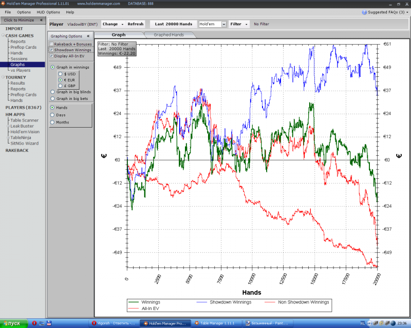This screenshot has height=328, width=411.
Task: Switch to the Vigorish Opera taskbar window
Action: (x=114, y=323)
